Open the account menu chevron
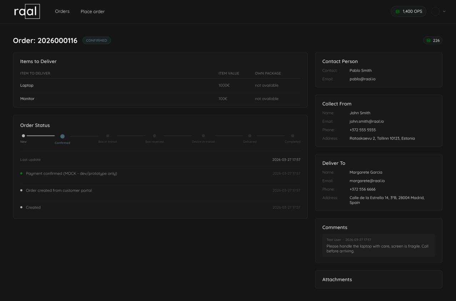456x301 pixels. click(x=444, y=11)
